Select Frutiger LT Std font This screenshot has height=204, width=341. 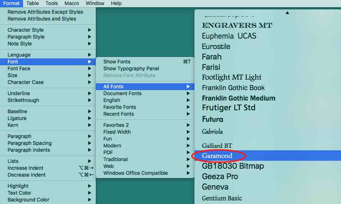click(229, 108)
